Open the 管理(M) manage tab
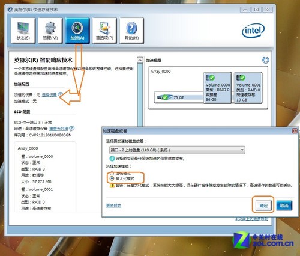The height and width of the screenshot is (256, 300). click(x=50, y=31)
